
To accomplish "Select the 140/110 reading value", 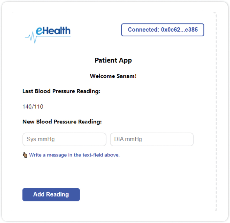I will (33, 107).
